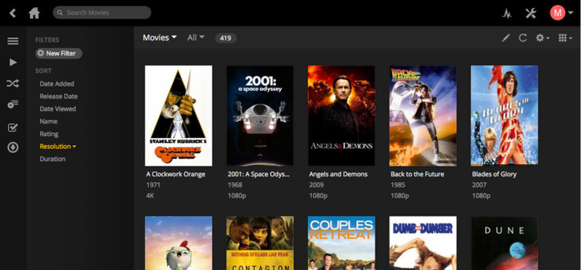Image resolution: width=581 pixels, height=270 pixels.
Task: Click the 4K resolution label
Action: pyautogui.click(x=150, y=195)
